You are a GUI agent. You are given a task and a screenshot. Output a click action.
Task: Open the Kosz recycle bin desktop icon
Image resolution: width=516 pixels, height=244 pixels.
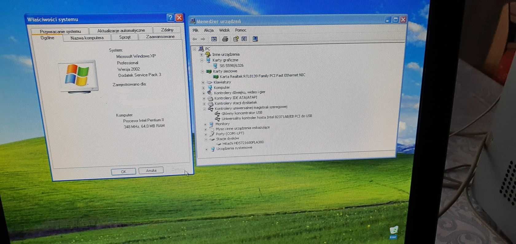pyautogui.click(x=394, y=232)
